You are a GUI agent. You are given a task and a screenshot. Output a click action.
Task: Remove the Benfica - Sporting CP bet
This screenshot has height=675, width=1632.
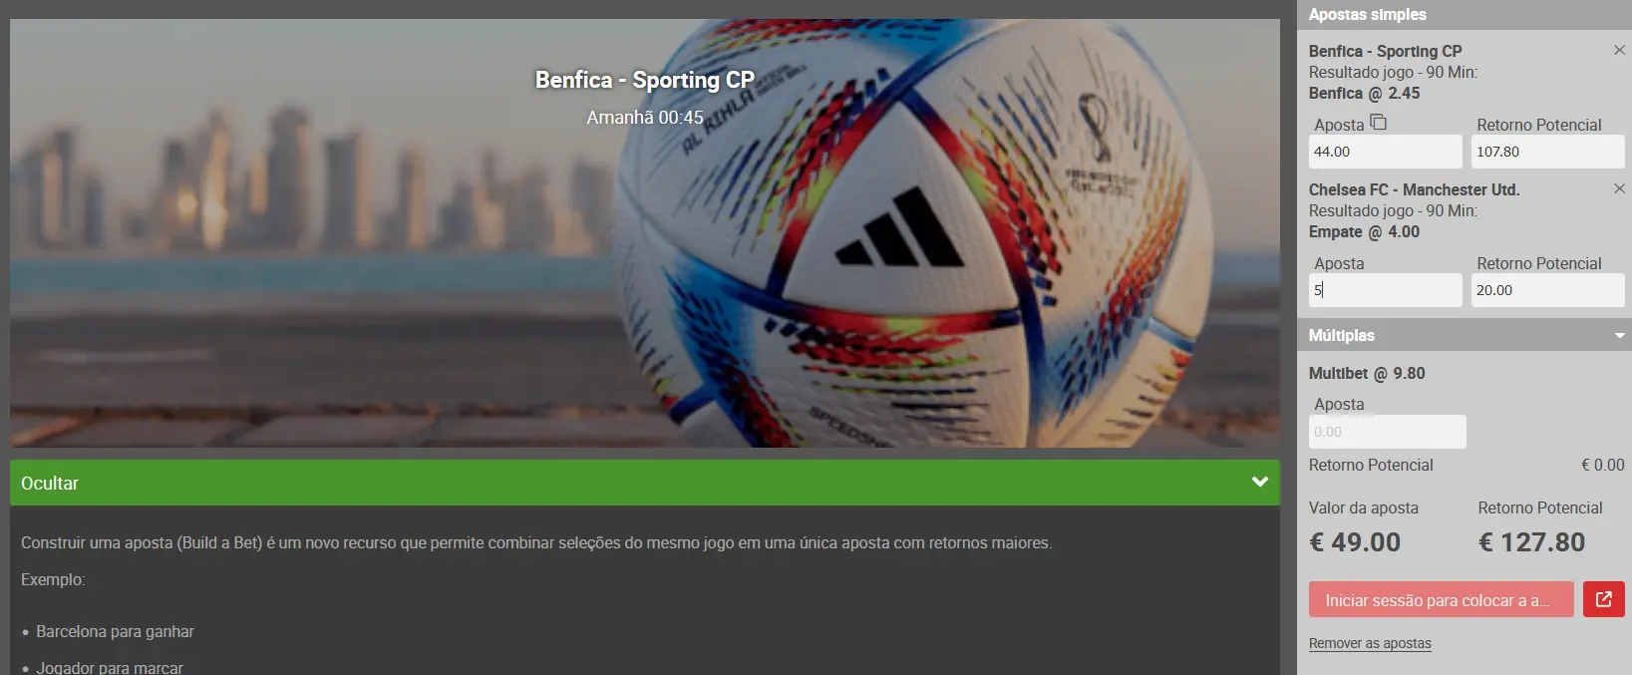point(1619,50)
